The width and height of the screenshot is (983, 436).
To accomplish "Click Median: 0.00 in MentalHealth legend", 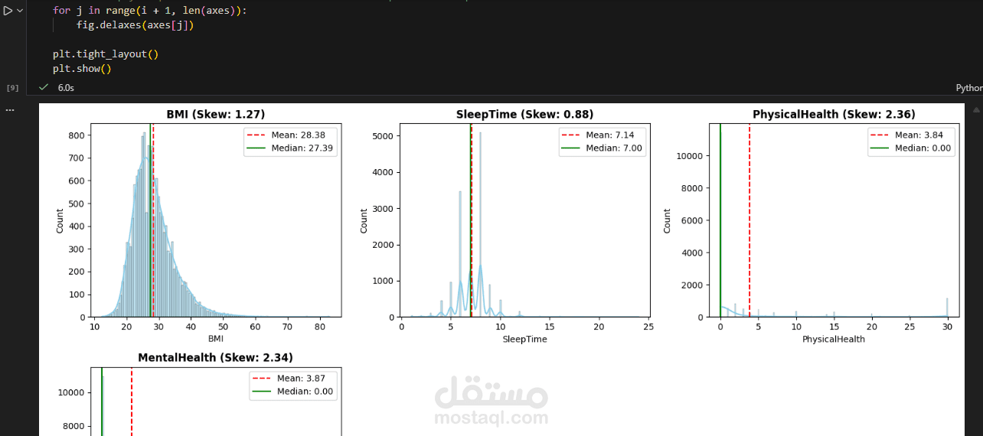I will point(293,391).
